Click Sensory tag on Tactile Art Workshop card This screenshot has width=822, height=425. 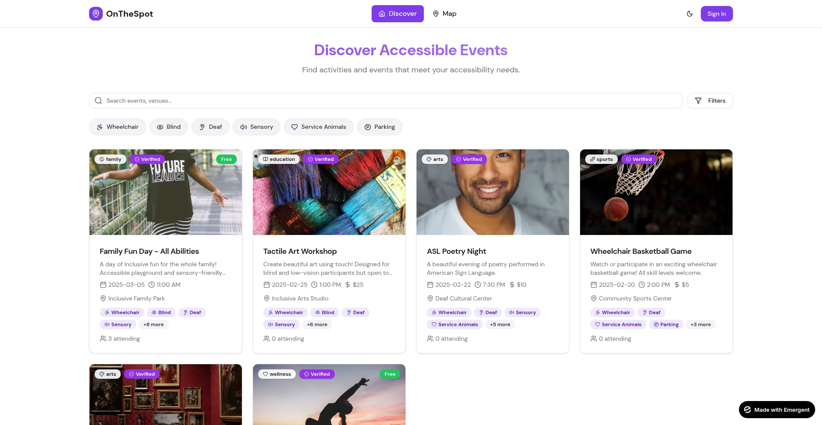281,324
